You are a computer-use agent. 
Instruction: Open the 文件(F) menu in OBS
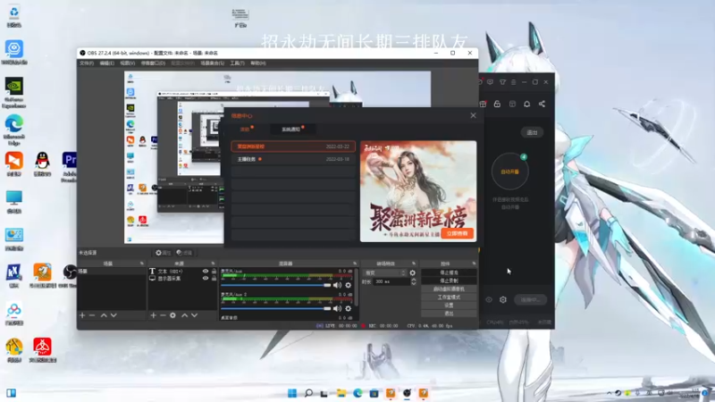[86, 63]
